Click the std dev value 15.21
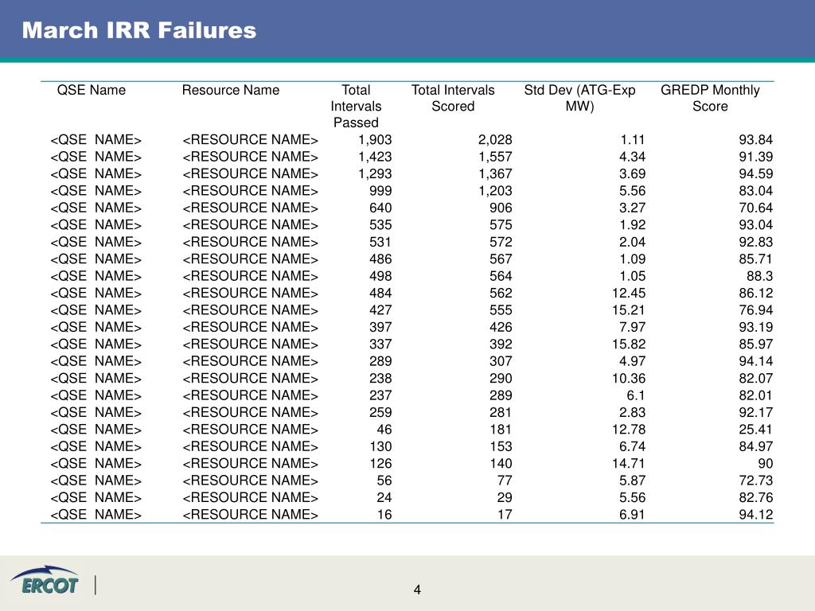This screenshot has width=815, height=611. click(629, 310)
